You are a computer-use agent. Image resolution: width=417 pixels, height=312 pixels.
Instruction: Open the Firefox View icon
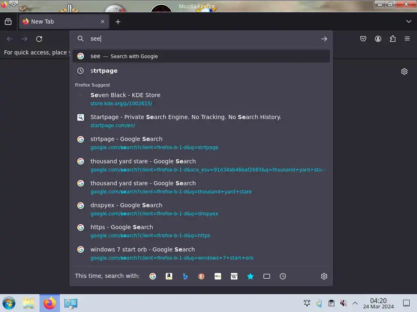(x=8, y=22)
